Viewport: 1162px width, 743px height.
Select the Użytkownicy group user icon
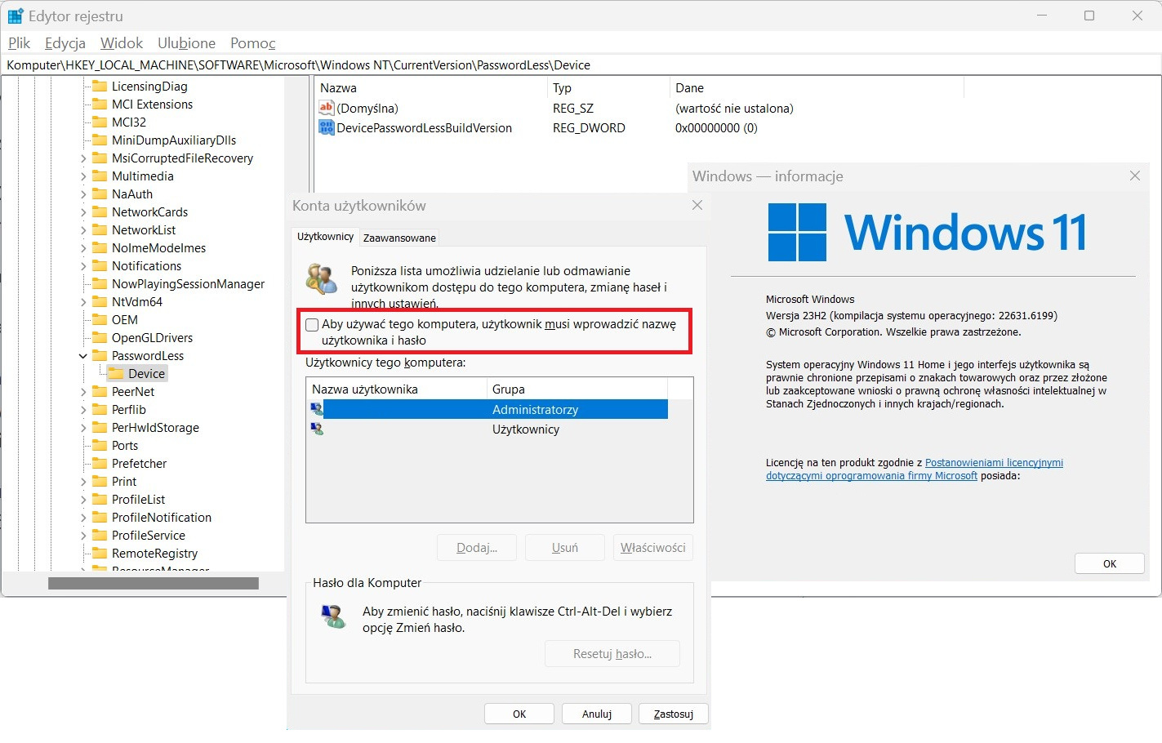317,429
